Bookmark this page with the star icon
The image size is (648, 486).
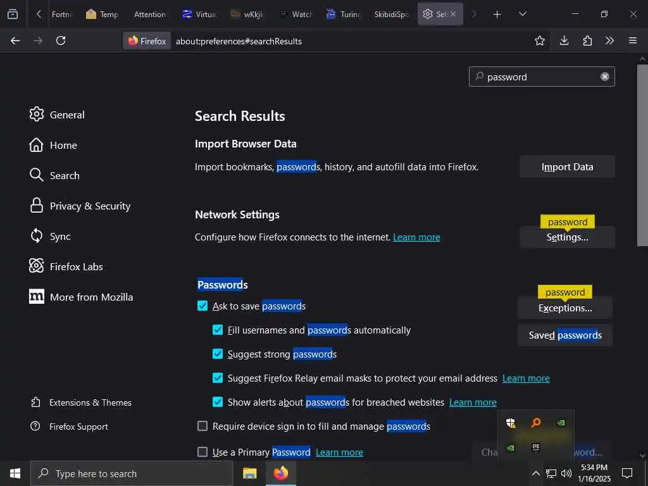click(x=539, y=40)
